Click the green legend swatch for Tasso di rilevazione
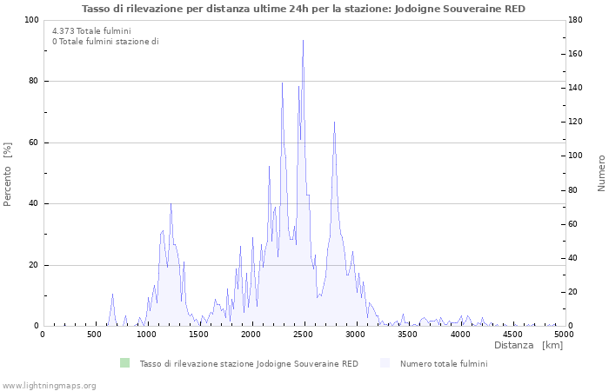 (x=124, y=363)
